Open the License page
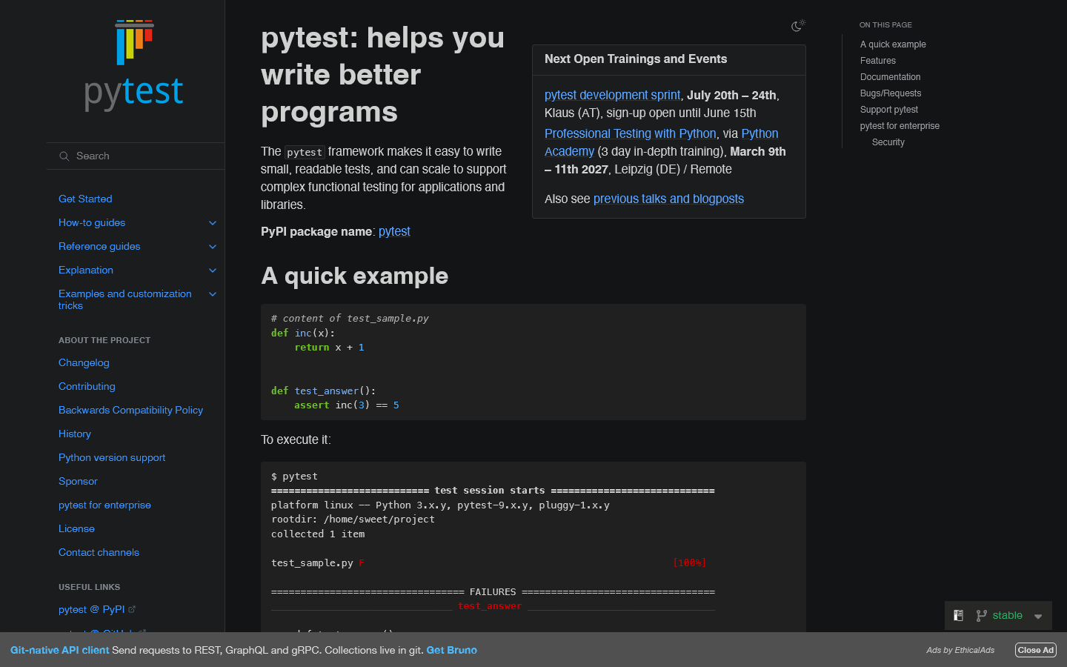The image size is (1067, 667). (x=76, y=528)
